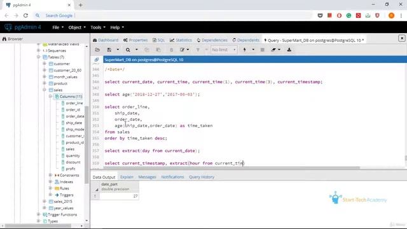Select result cell with value 27

coord(119,196)
